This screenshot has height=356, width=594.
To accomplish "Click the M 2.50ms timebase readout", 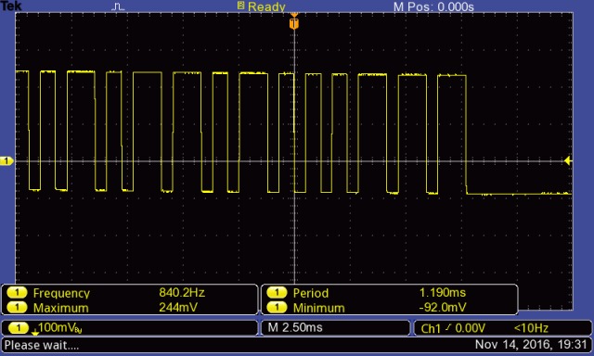I will [295, 327].
